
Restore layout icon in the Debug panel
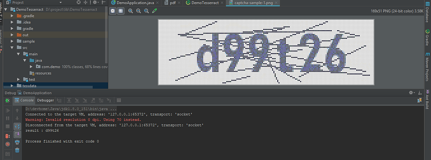point(419,101)
